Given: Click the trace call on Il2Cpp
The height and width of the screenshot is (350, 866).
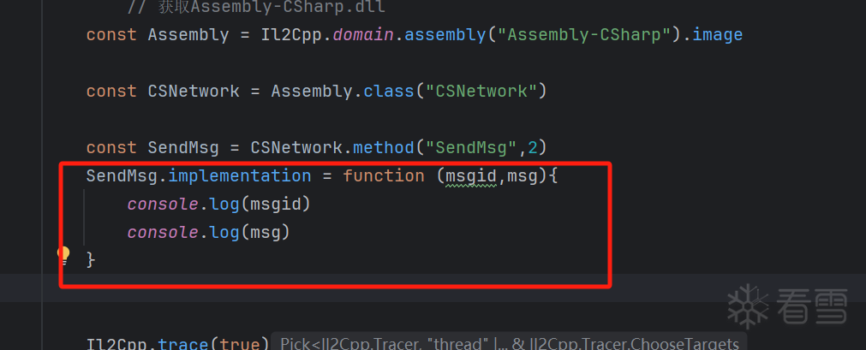Looking at the screenshot, I should (183, 343).
